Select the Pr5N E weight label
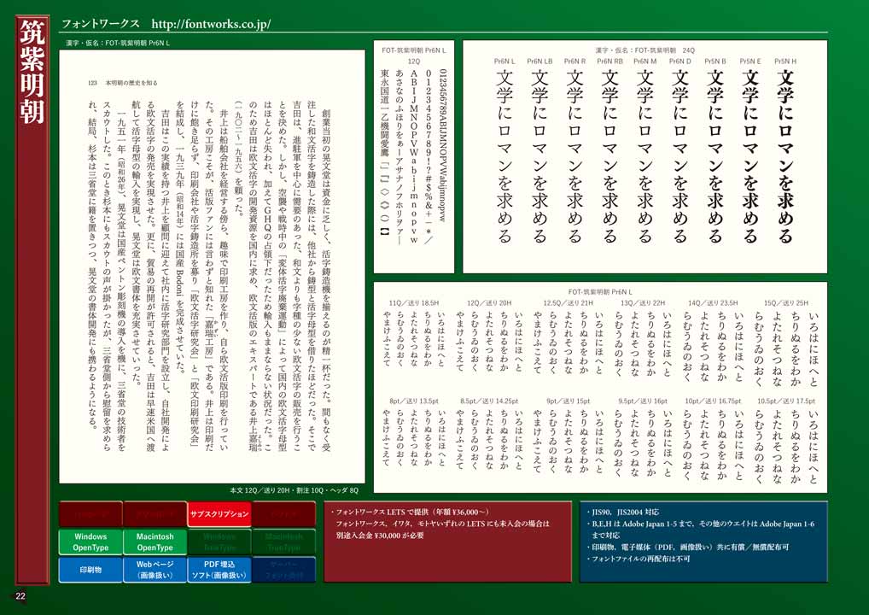The image size is (869, 615). point(749,61)
